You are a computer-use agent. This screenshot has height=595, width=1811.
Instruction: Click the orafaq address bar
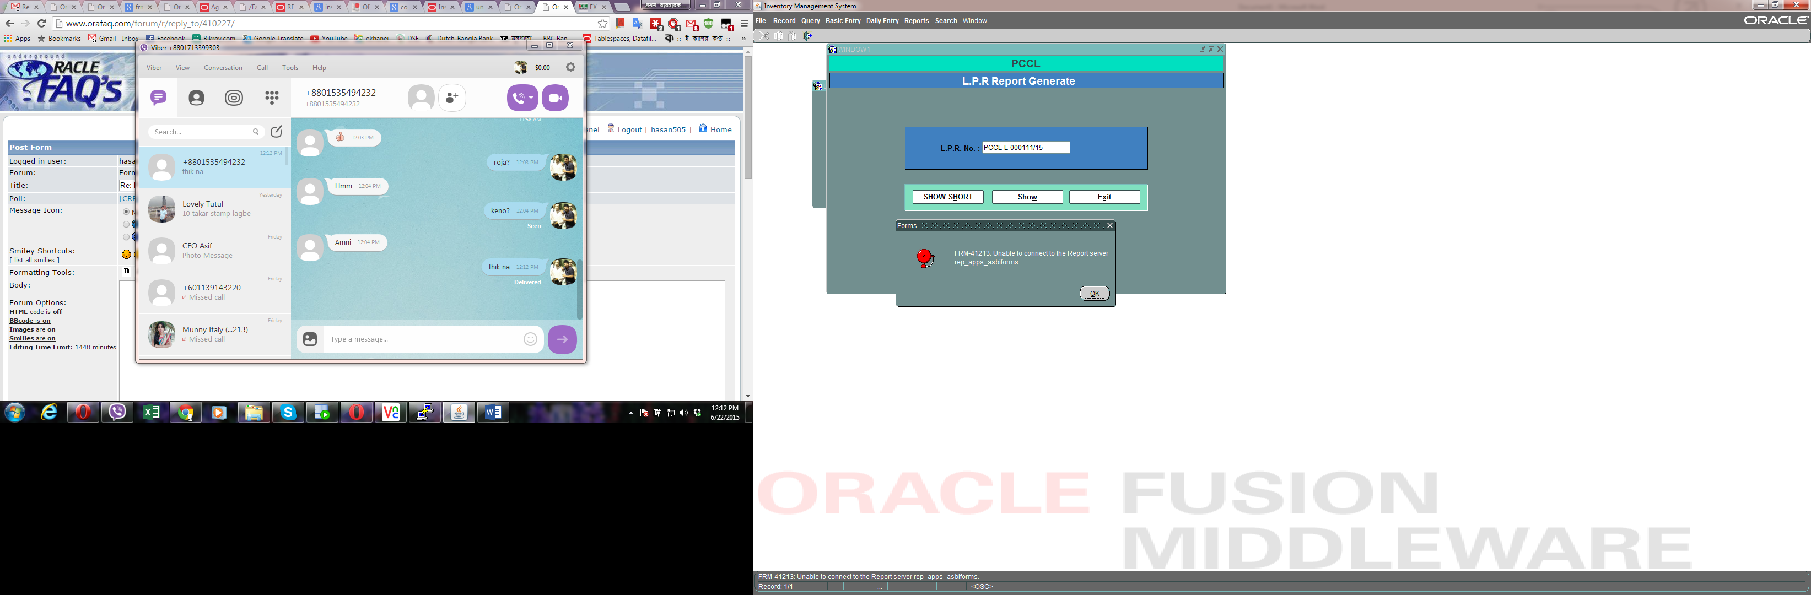pos(324,23)
